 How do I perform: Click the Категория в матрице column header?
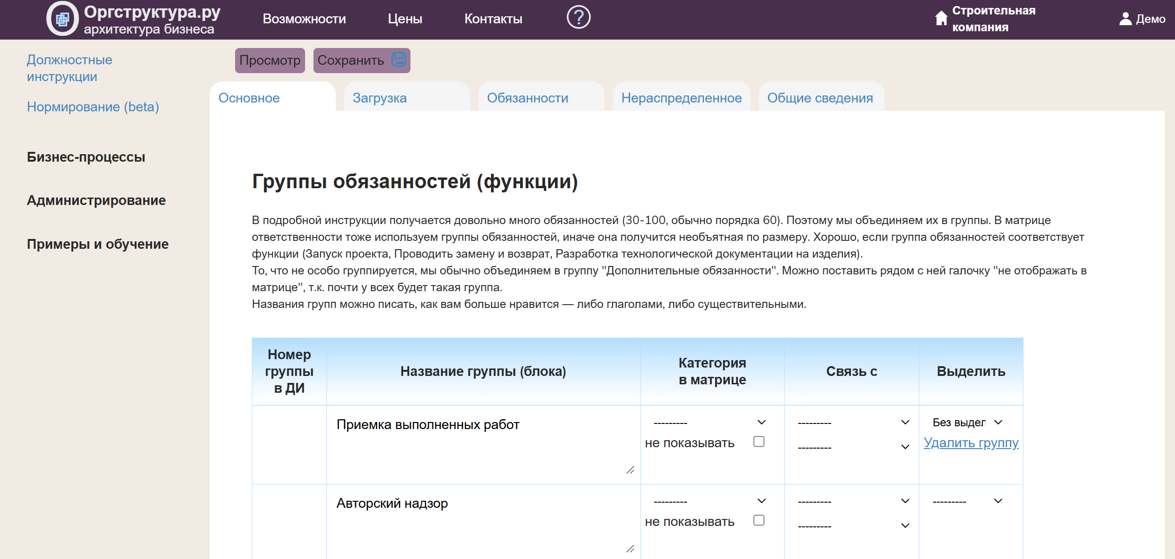pos(712,371)
